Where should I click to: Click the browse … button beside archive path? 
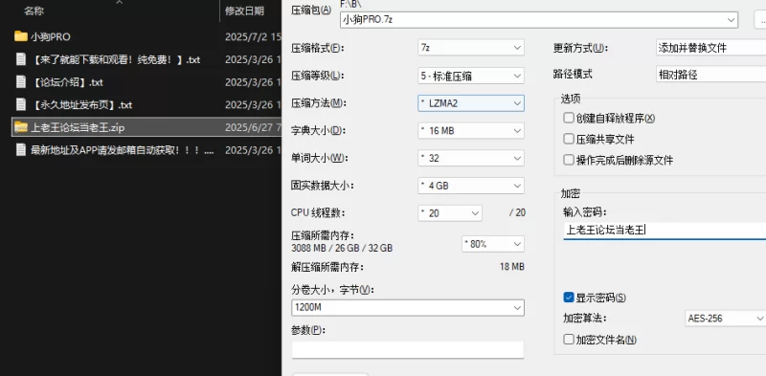click(x=760, y=20)
